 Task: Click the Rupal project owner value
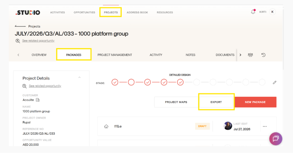[x=26, y=122]
